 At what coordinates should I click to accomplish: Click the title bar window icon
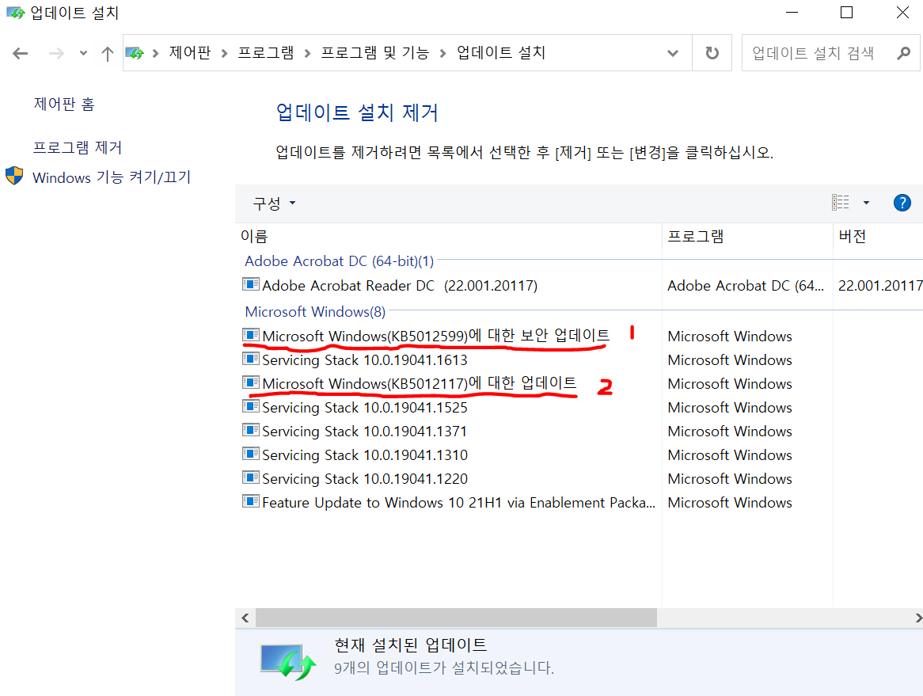pyautogui.click(x=15, y=13)
